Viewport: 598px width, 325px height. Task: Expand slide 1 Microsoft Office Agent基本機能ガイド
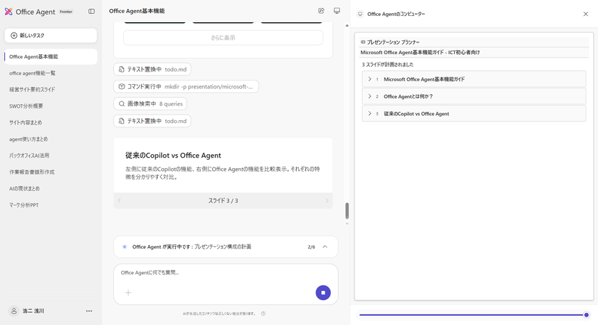click(x=370, y=79)
